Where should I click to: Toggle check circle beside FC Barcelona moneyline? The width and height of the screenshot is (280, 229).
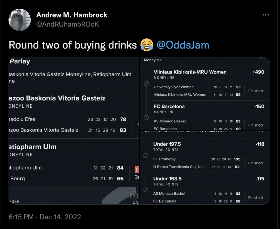tap(146, 118)
